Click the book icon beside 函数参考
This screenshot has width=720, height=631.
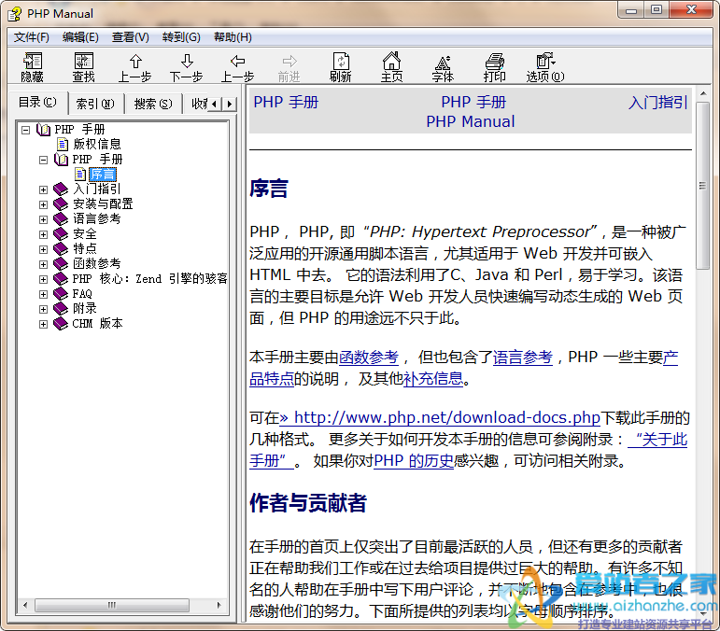tap(61, 264)
